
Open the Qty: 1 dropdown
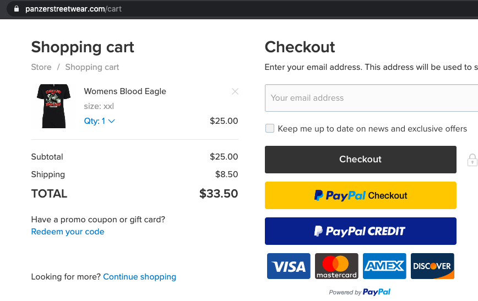[x=99, y=121]
